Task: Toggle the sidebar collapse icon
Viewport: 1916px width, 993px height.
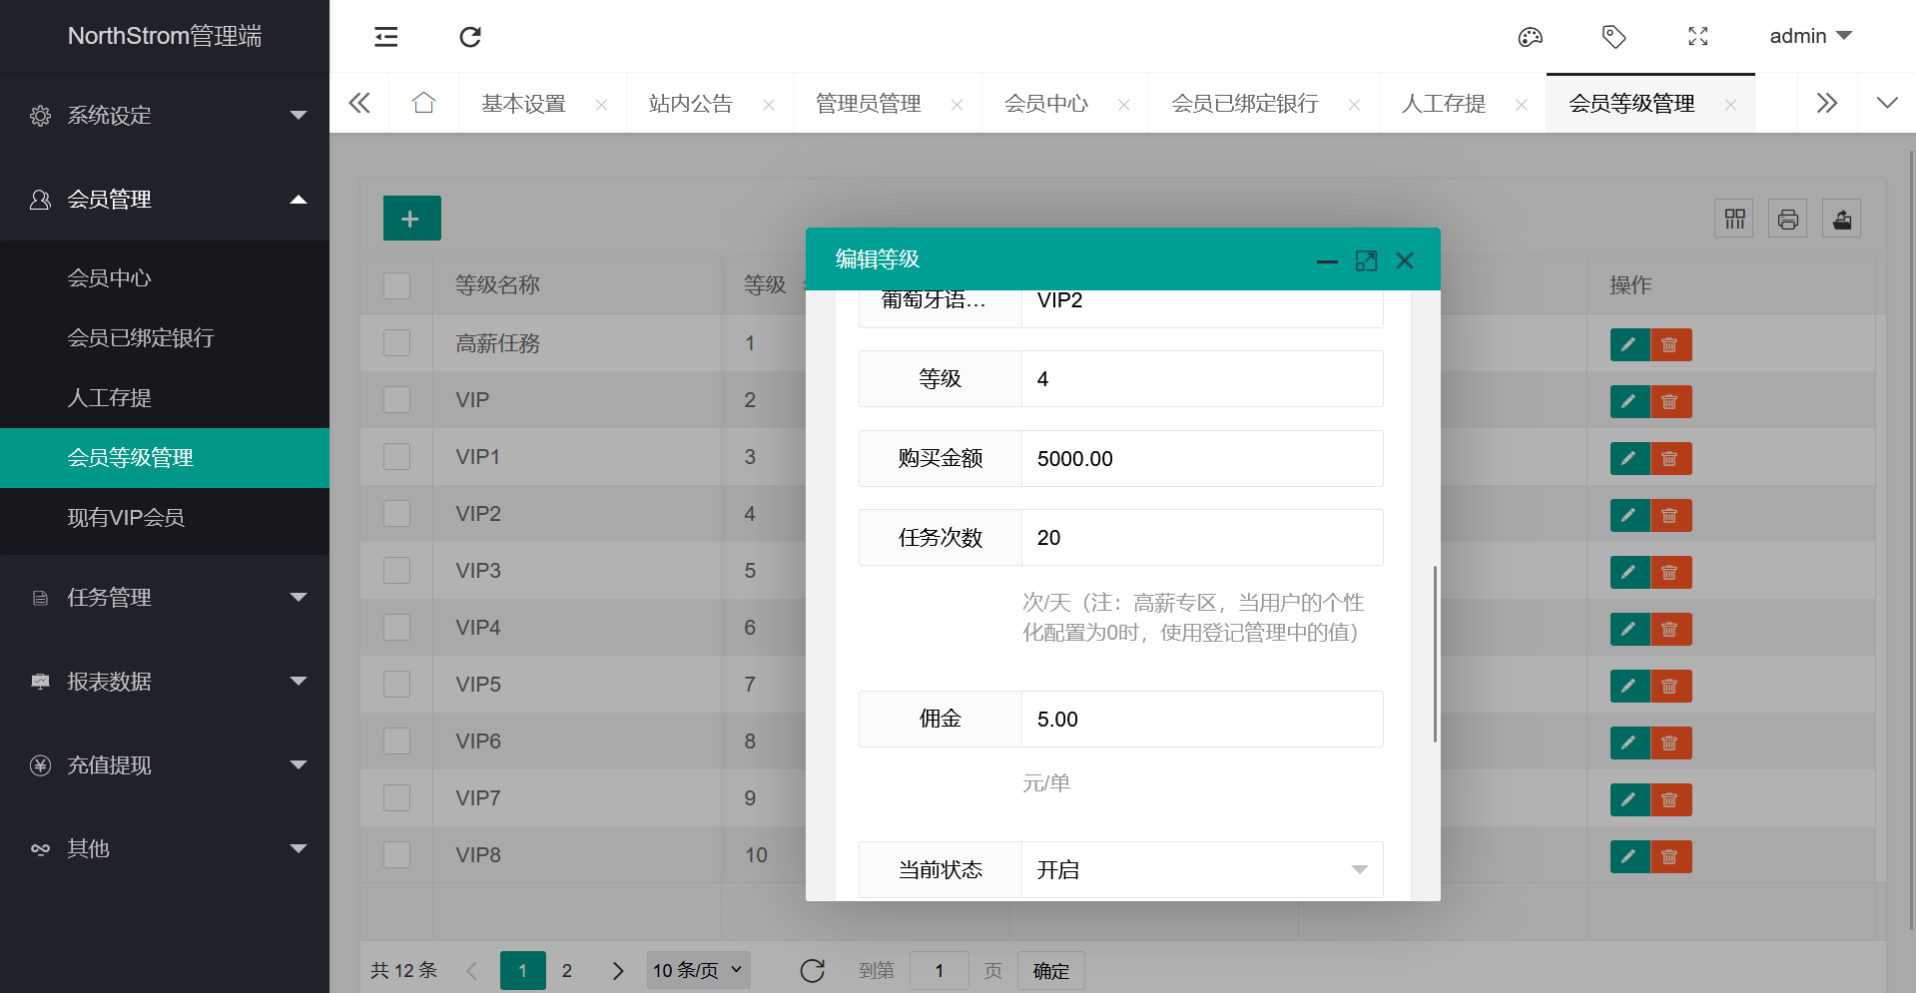Action: [x=386, y=37]
